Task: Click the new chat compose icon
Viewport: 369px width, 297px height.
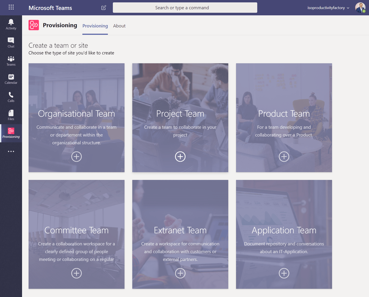Action: [x=103, y=8]
